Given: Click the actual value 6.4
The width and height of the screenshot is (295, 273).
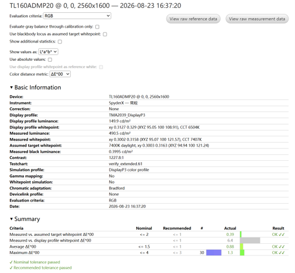Looking at the screenshot, I should [230, 241].
